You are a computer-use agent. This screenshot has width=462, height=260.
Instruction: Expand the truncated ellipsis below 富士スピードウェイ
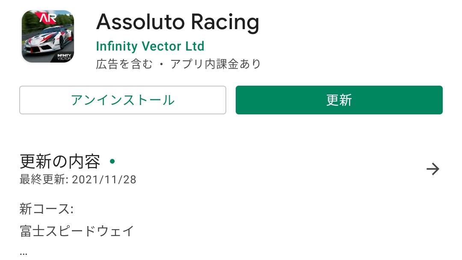[x=24, y=254]
